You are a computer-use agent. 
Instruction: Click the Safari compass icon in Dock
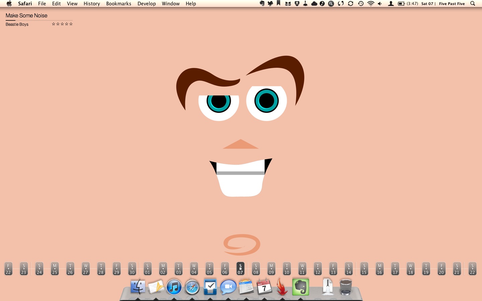[x=192, y=287]
